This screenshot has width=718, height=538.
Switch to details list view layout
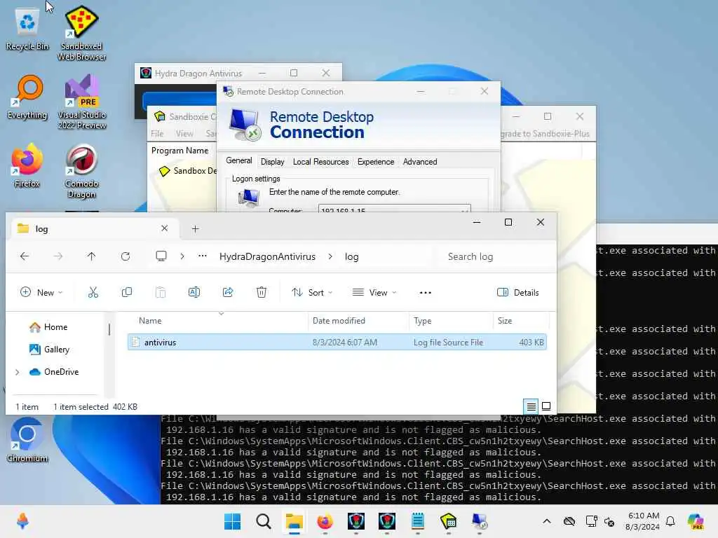[531, 406]
